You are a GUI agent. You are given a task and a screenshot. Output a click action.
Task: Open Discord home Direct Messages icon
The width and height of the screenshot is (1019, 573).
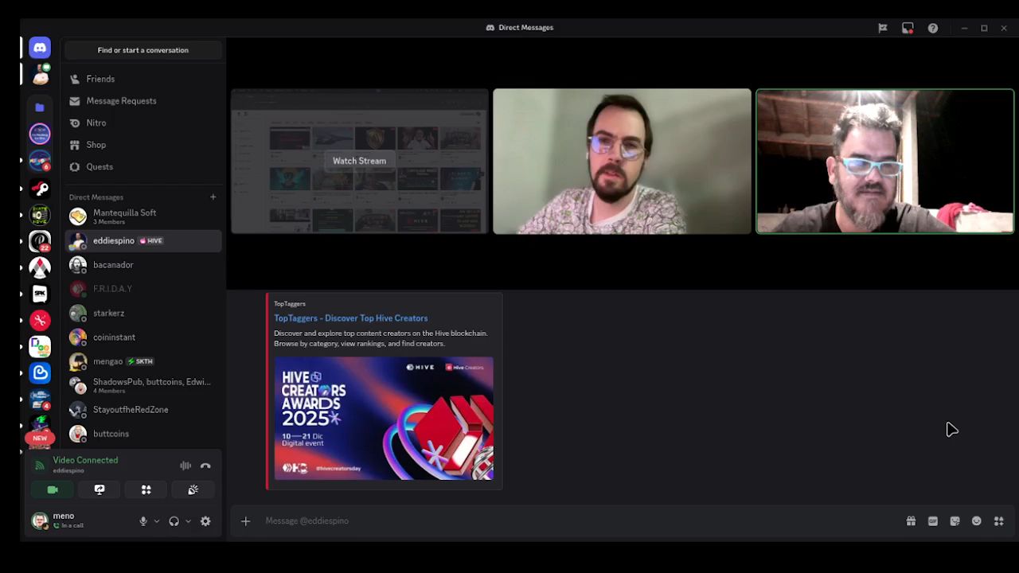[40, 48]
